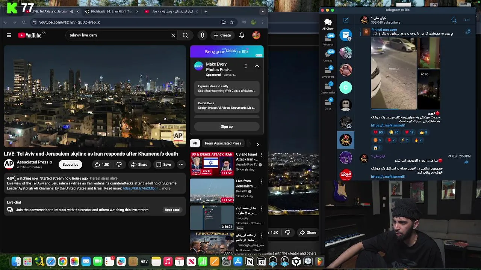The height and width of the screenshot is (270, 481).
Task: Open a new browser tab
Action: tap(206, 12)
